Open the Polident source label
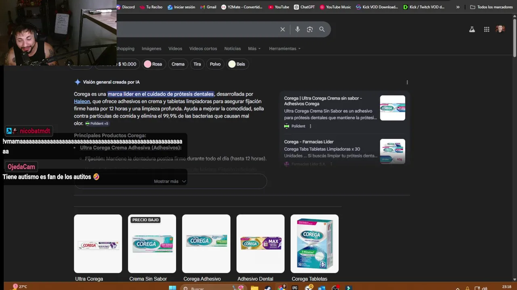Viewport: 517px width, 290px height. pyautogui.click(x=298, y=126)
